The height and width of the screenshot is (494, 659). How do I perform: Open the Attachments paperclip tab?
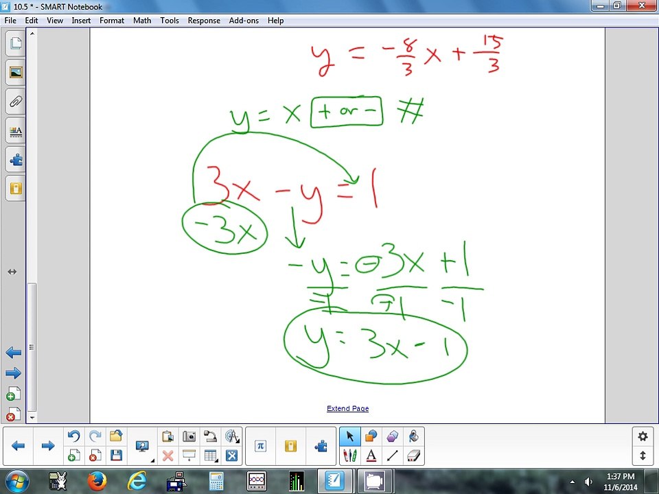click(x=16, y=102)
